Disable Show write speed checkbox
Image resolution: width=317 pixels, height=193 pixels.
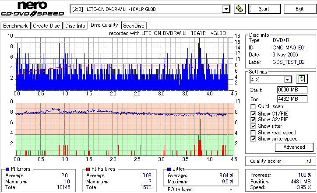pyautogui.click(x=253, y=139)
